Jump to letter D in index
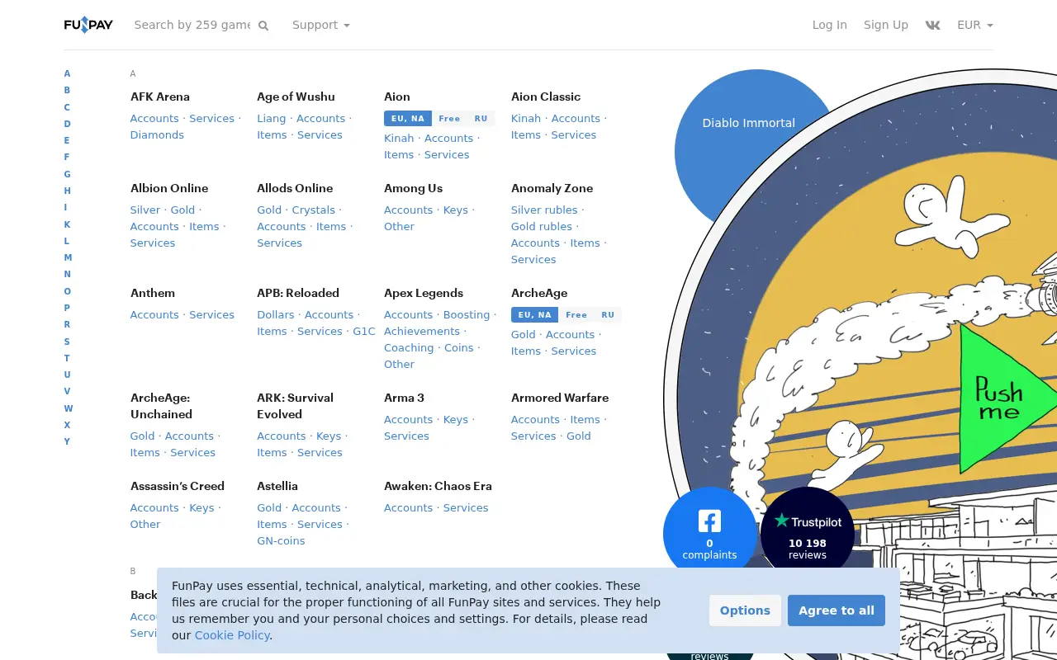 click(x=68, y=124)
